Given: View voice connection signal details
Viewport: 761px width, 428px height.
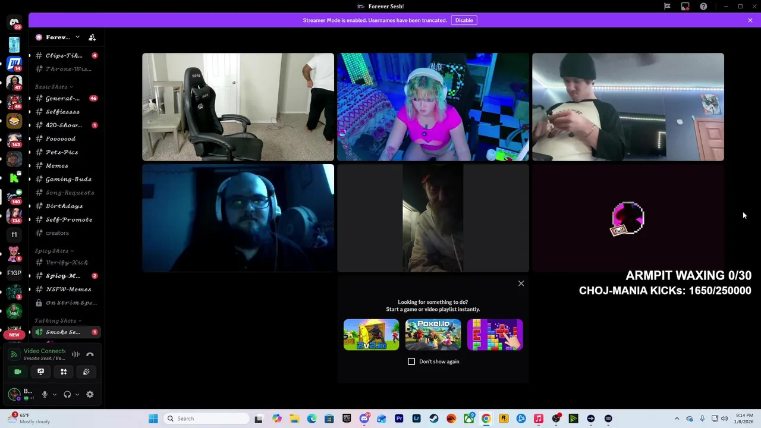Looking at the screenshot, I should [x=14, y=354].
